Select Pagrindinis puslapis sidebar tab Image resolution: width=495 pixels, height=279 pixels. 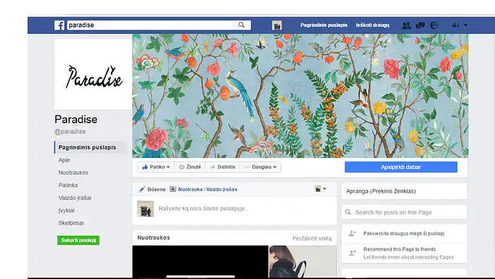click(x=91, y=147)
